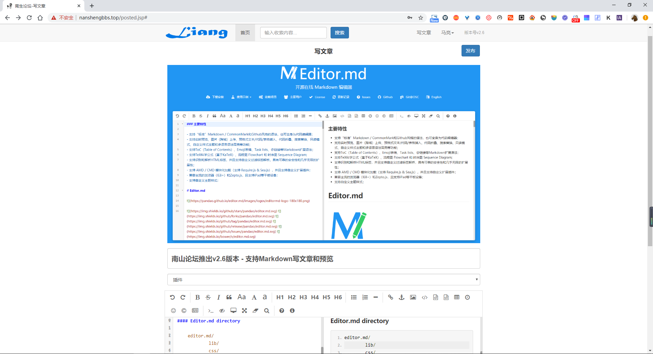Insert an H4 heading
The image size is (653, 354).
315,297
